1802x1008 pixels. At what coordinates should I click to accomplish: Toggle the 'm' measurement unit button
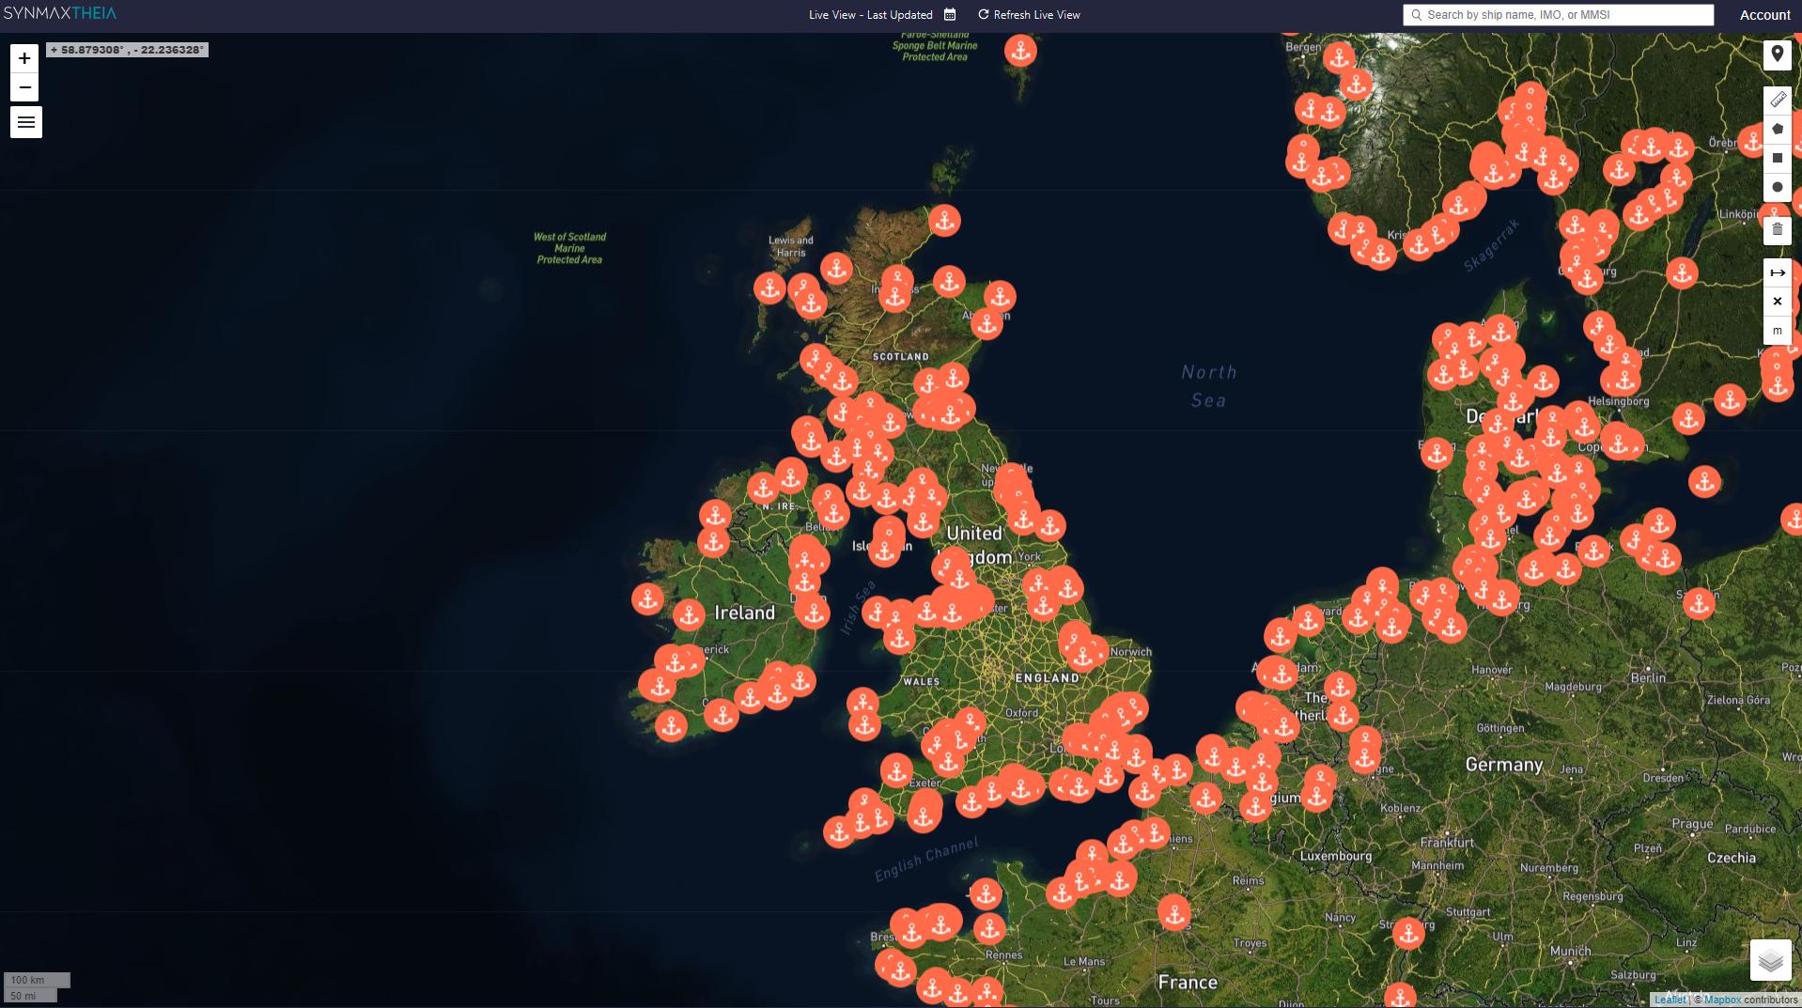(1777, 331)
